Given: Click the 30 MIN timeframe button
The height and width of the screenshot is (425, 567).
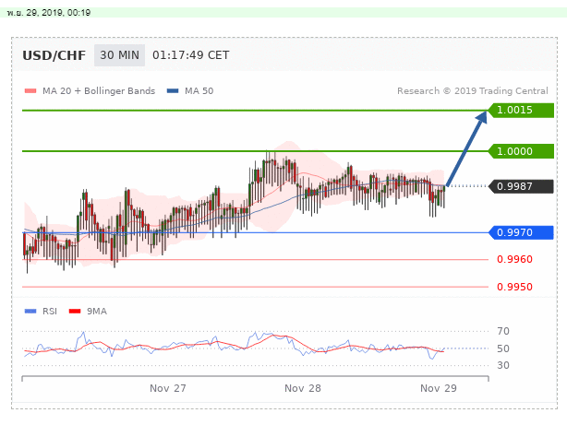Looking at the screenshot, I should point(119,55).
